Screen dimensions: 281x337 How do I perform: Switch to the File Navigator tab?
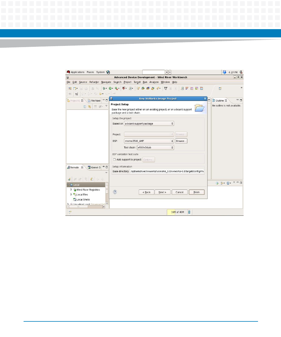94,101
